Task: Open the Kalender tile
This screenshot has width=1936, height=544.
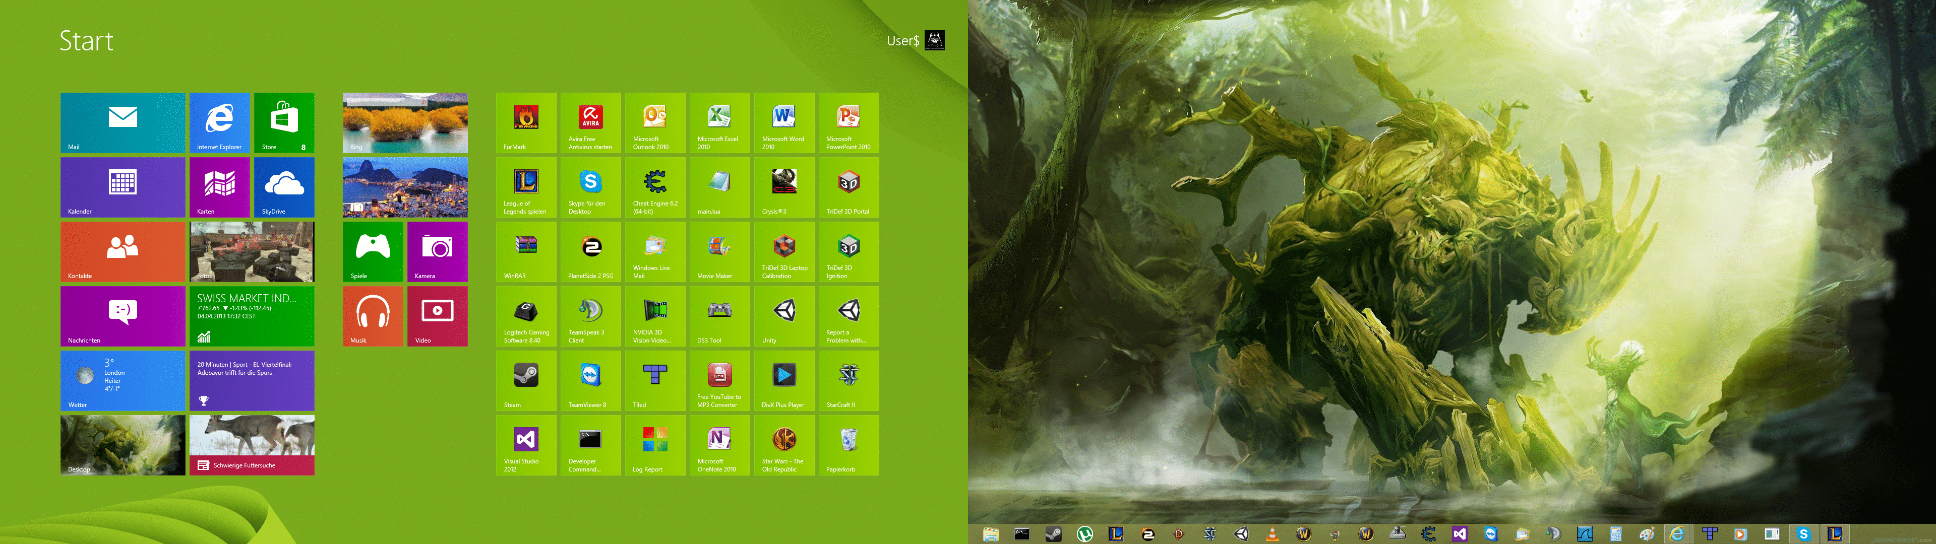Action: 123,187
